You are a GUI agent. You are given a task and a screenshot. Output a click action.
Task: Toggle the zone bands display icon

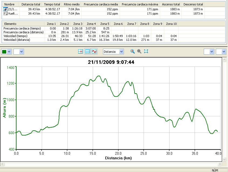pos(87,51)
